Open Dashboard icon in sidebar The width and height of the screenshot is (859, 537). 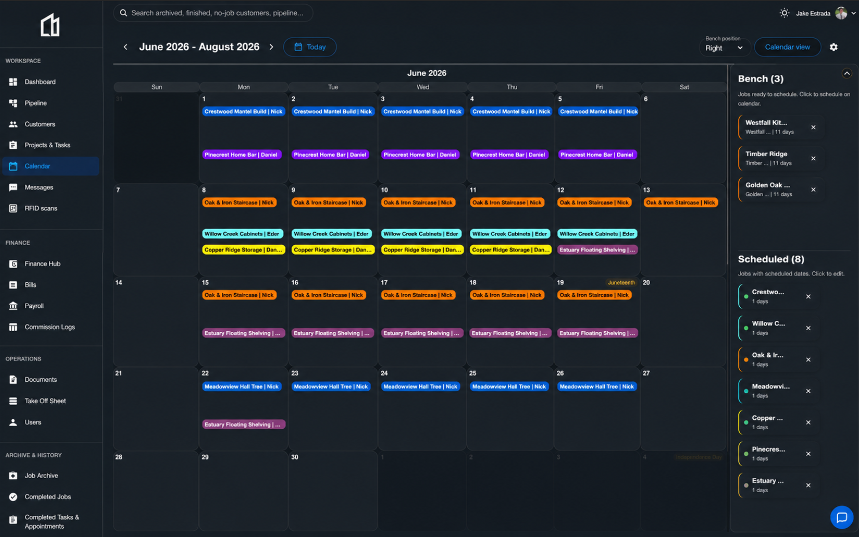coord(13,82)
